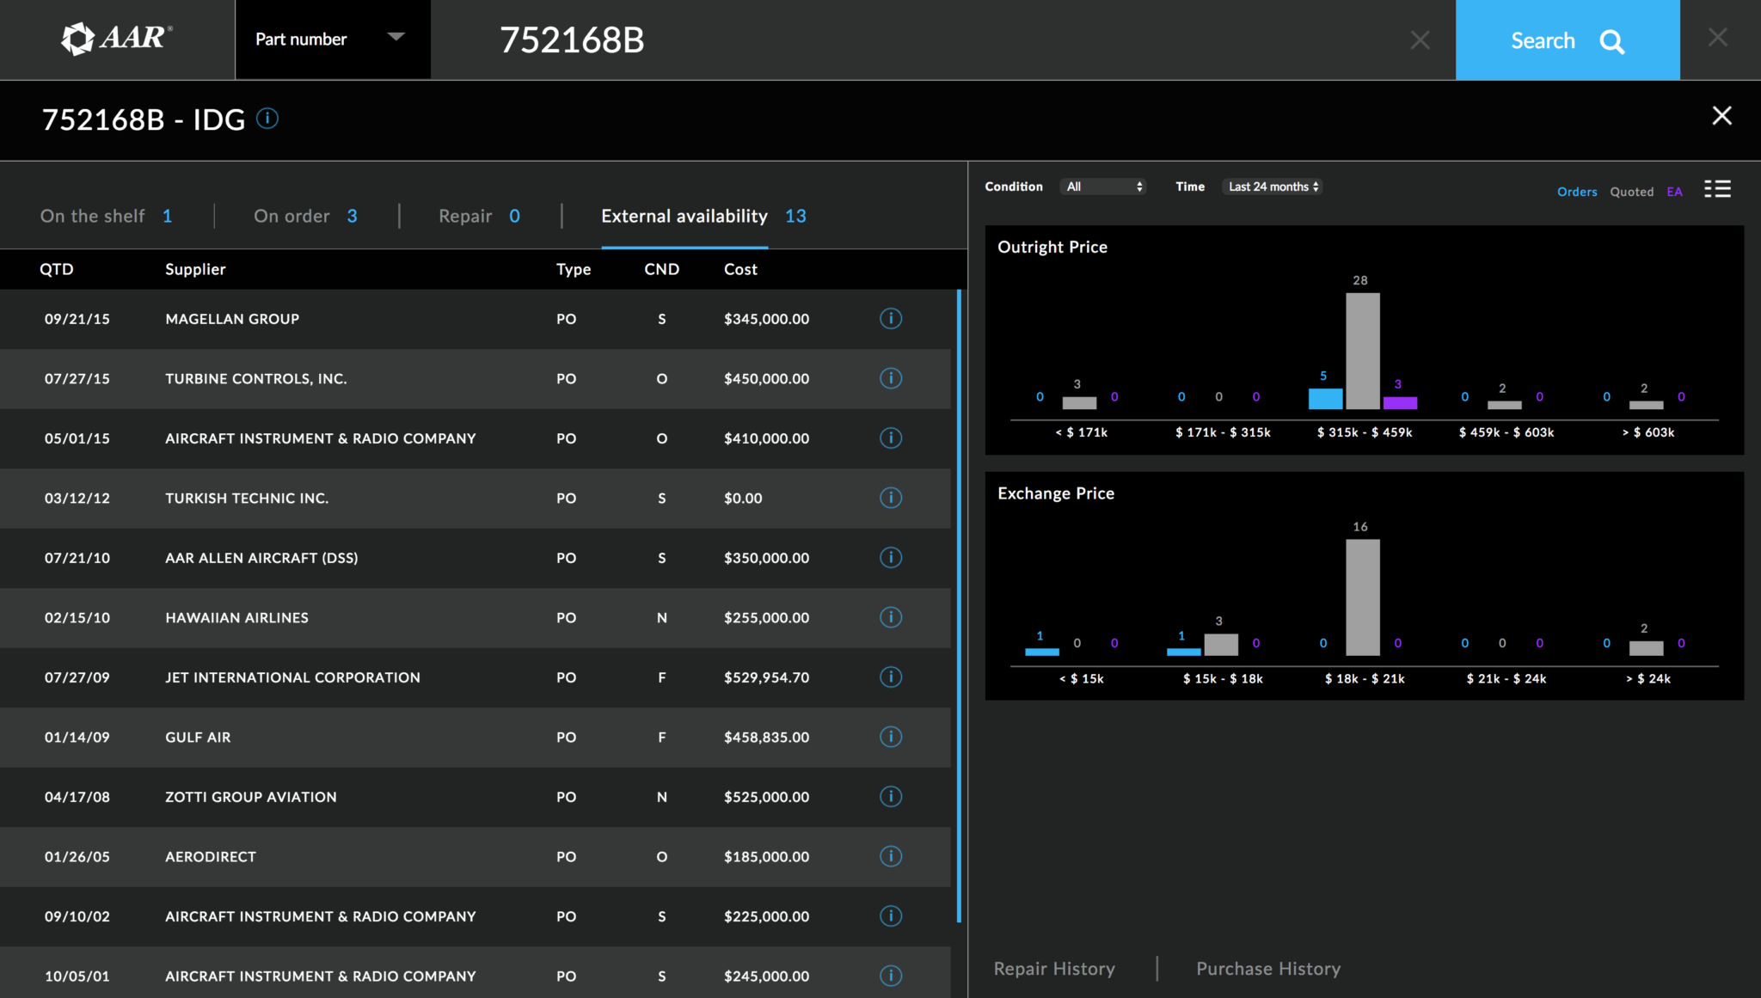Open info for the 10/05/01 Aircraft Instrument row

pyautogui.click(x=891, y=976)
